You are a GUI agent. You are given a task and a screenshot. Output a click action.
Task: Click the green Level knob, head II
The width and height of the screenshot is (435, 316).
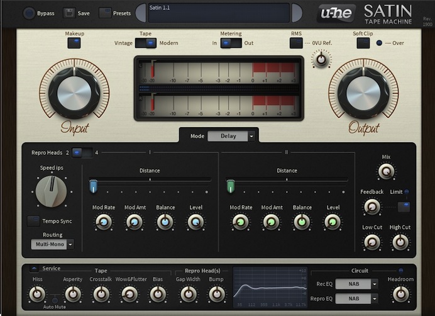[x=333, y=222]
